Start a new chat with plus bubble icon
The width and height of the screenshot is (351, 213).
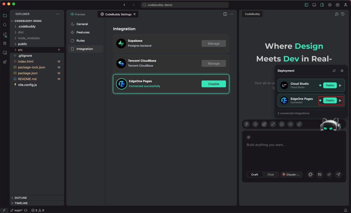337,14
